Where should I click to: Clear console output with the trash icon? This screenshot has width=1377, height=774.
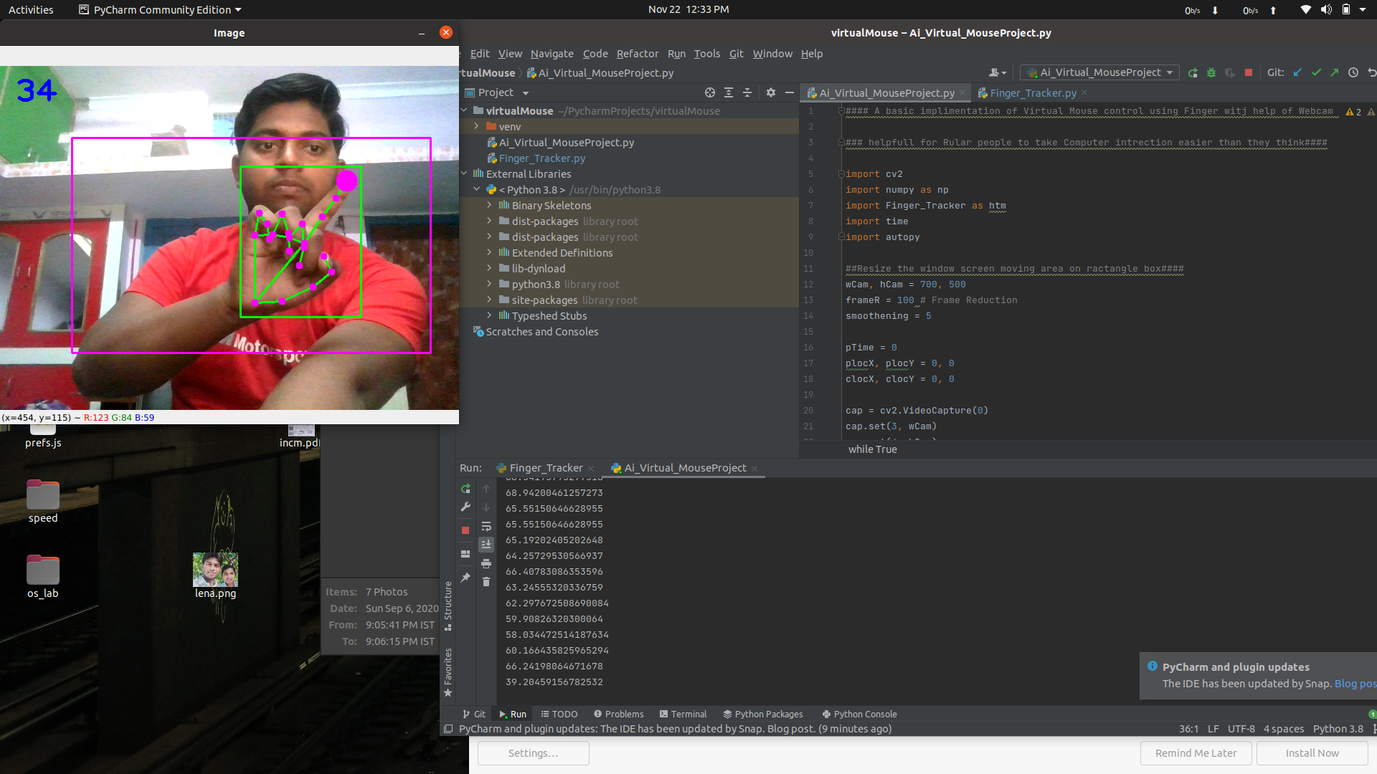point(486,582)
